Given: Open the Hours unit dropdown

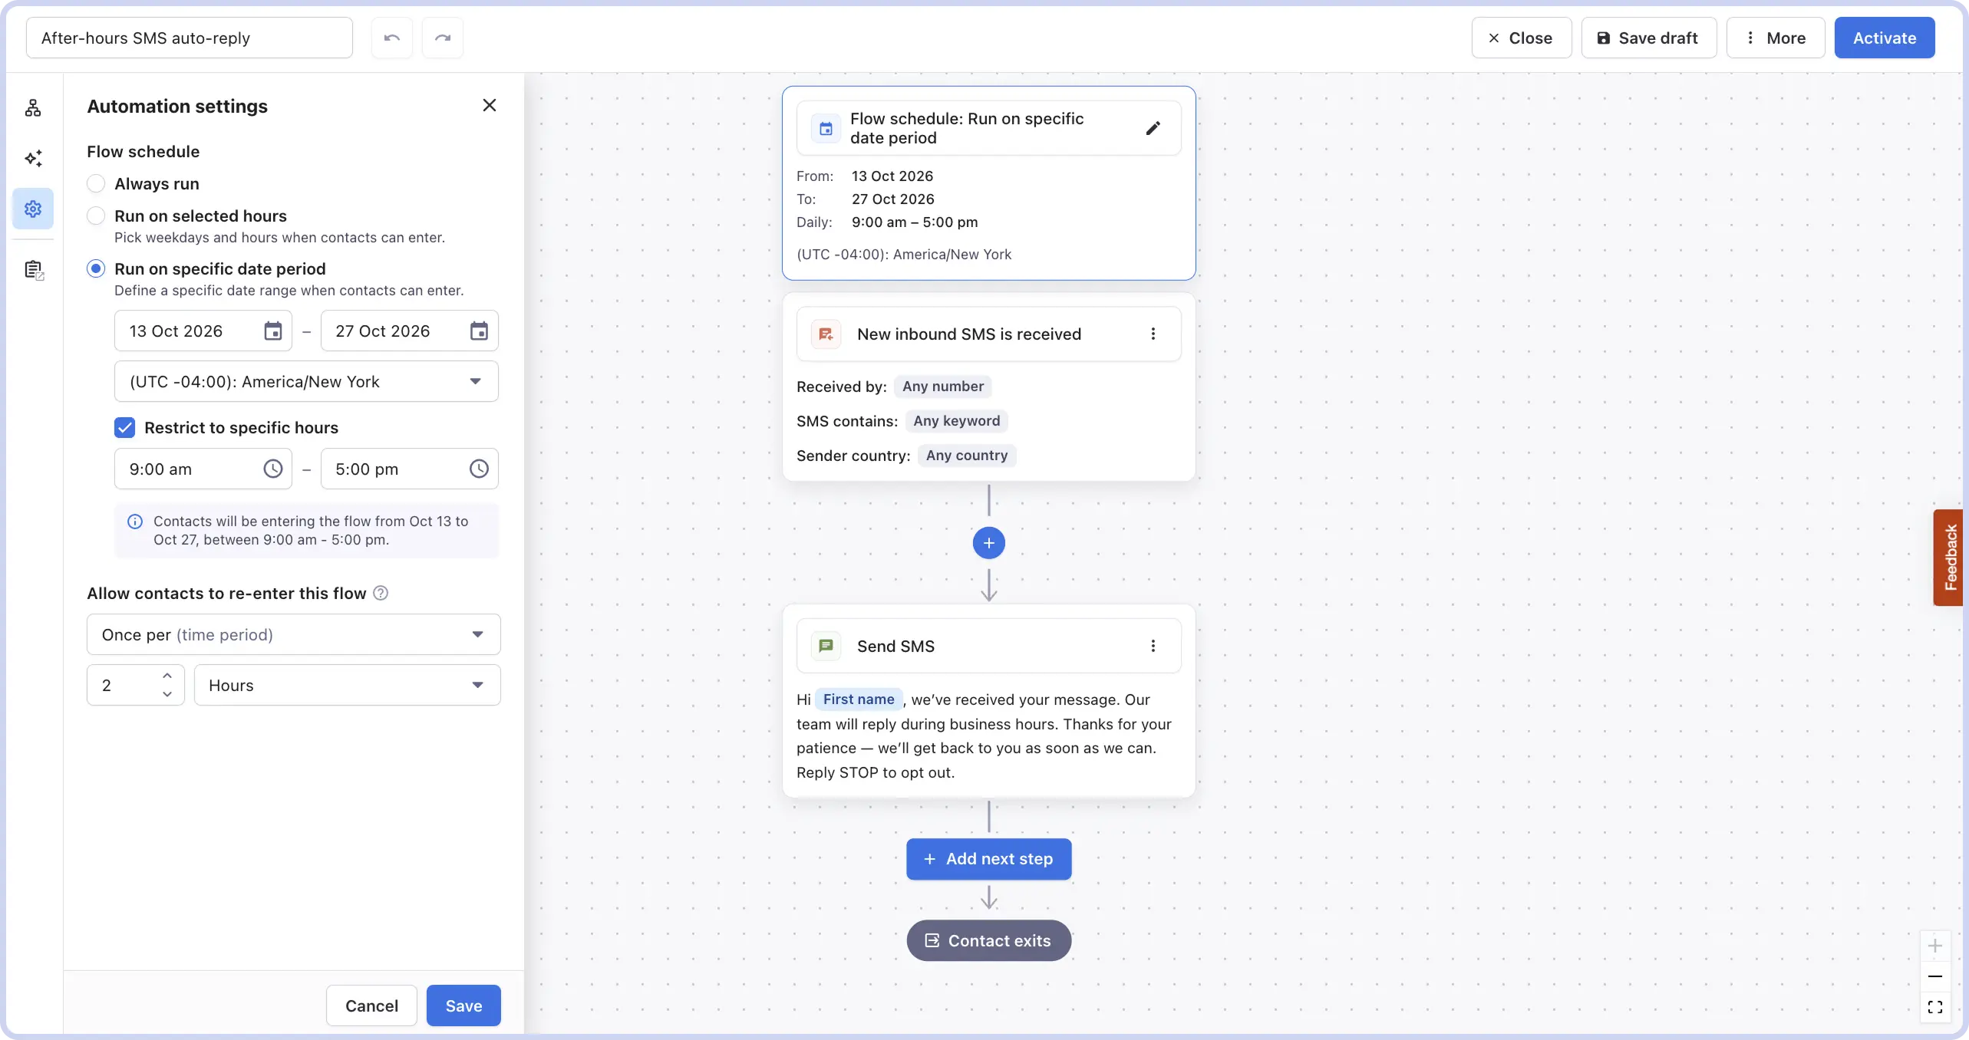Looking at the screenshot, I should tap(347, 685).
